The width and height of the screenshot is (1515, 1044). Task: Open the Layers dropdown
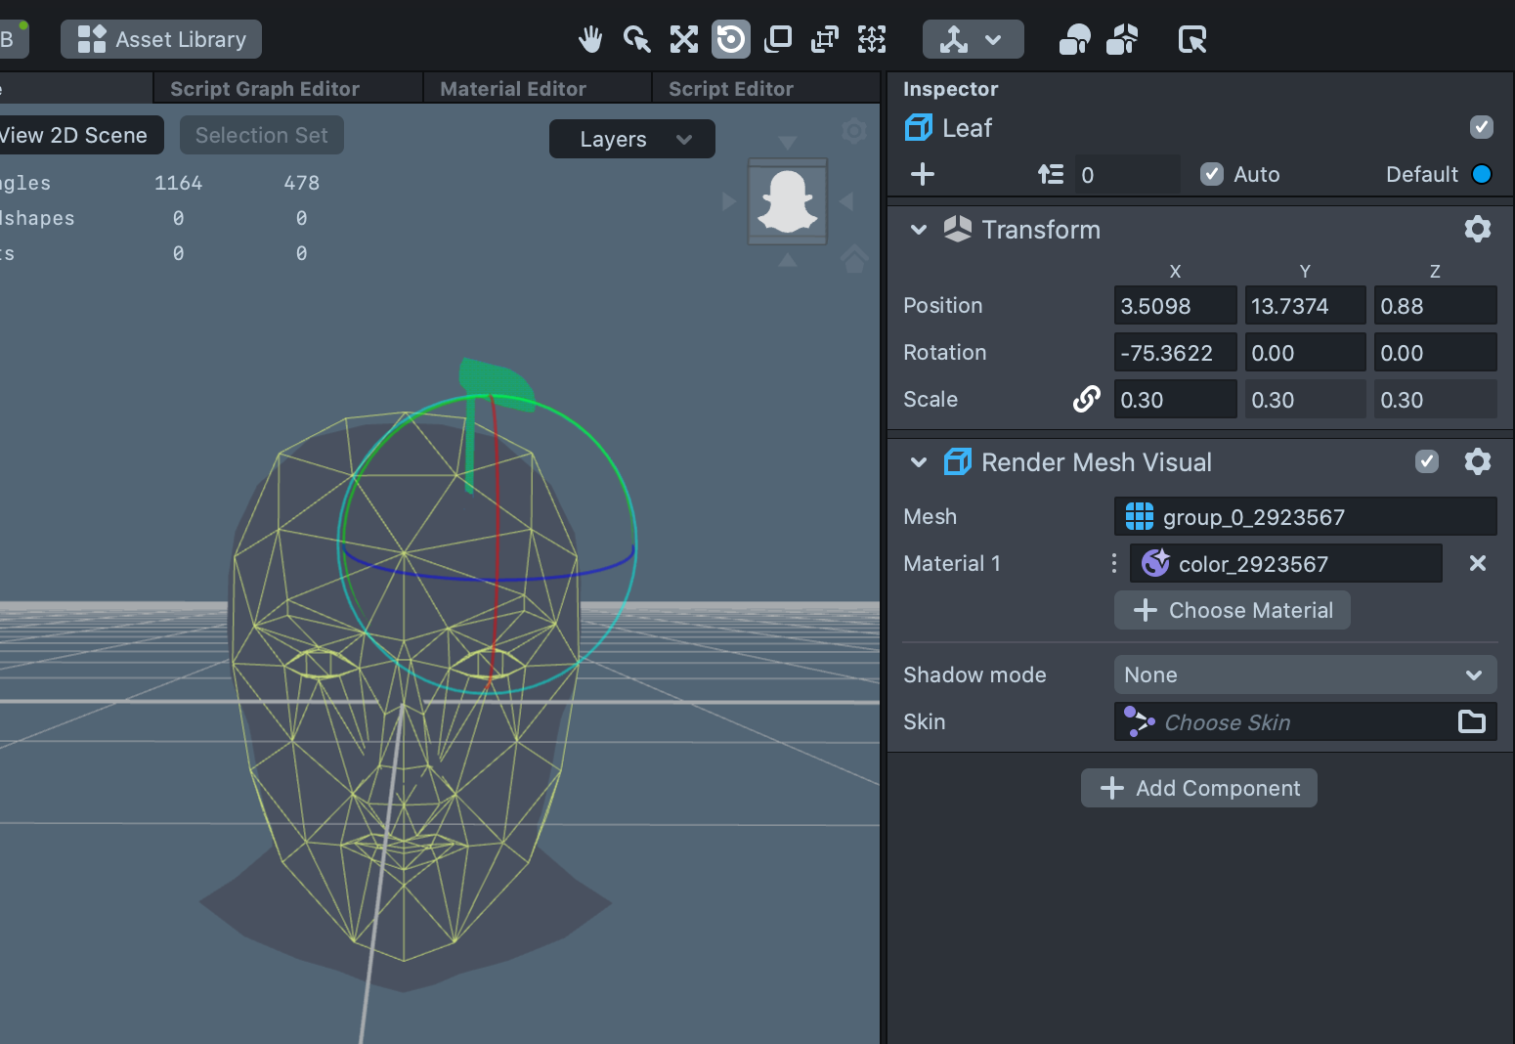(x=631, y=140)
